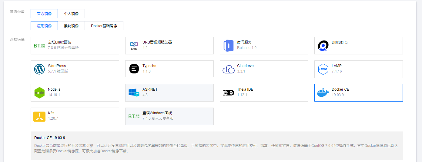Viewport: 422px width, 162px height.
Task: Choose the Theia IDE image title
Action: pyautogui.click(x=245, y=89)
